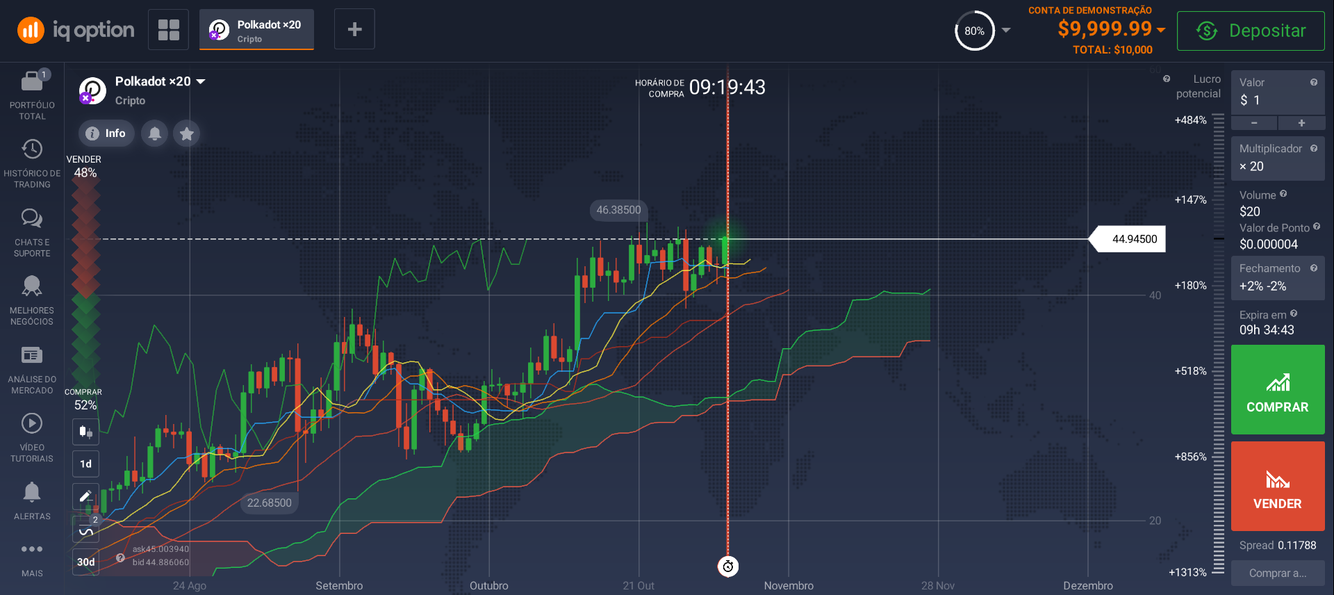This screenshot has height=595, width=1334.
Task: Change chart type with candlestick icon
Action: coord(85,432)
